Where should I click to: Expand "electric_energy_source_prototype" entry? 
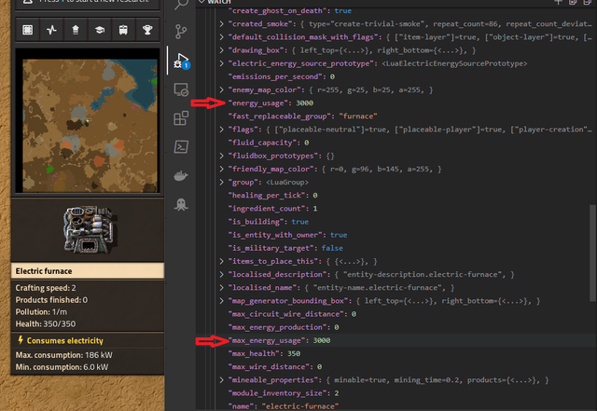(222, 63)
